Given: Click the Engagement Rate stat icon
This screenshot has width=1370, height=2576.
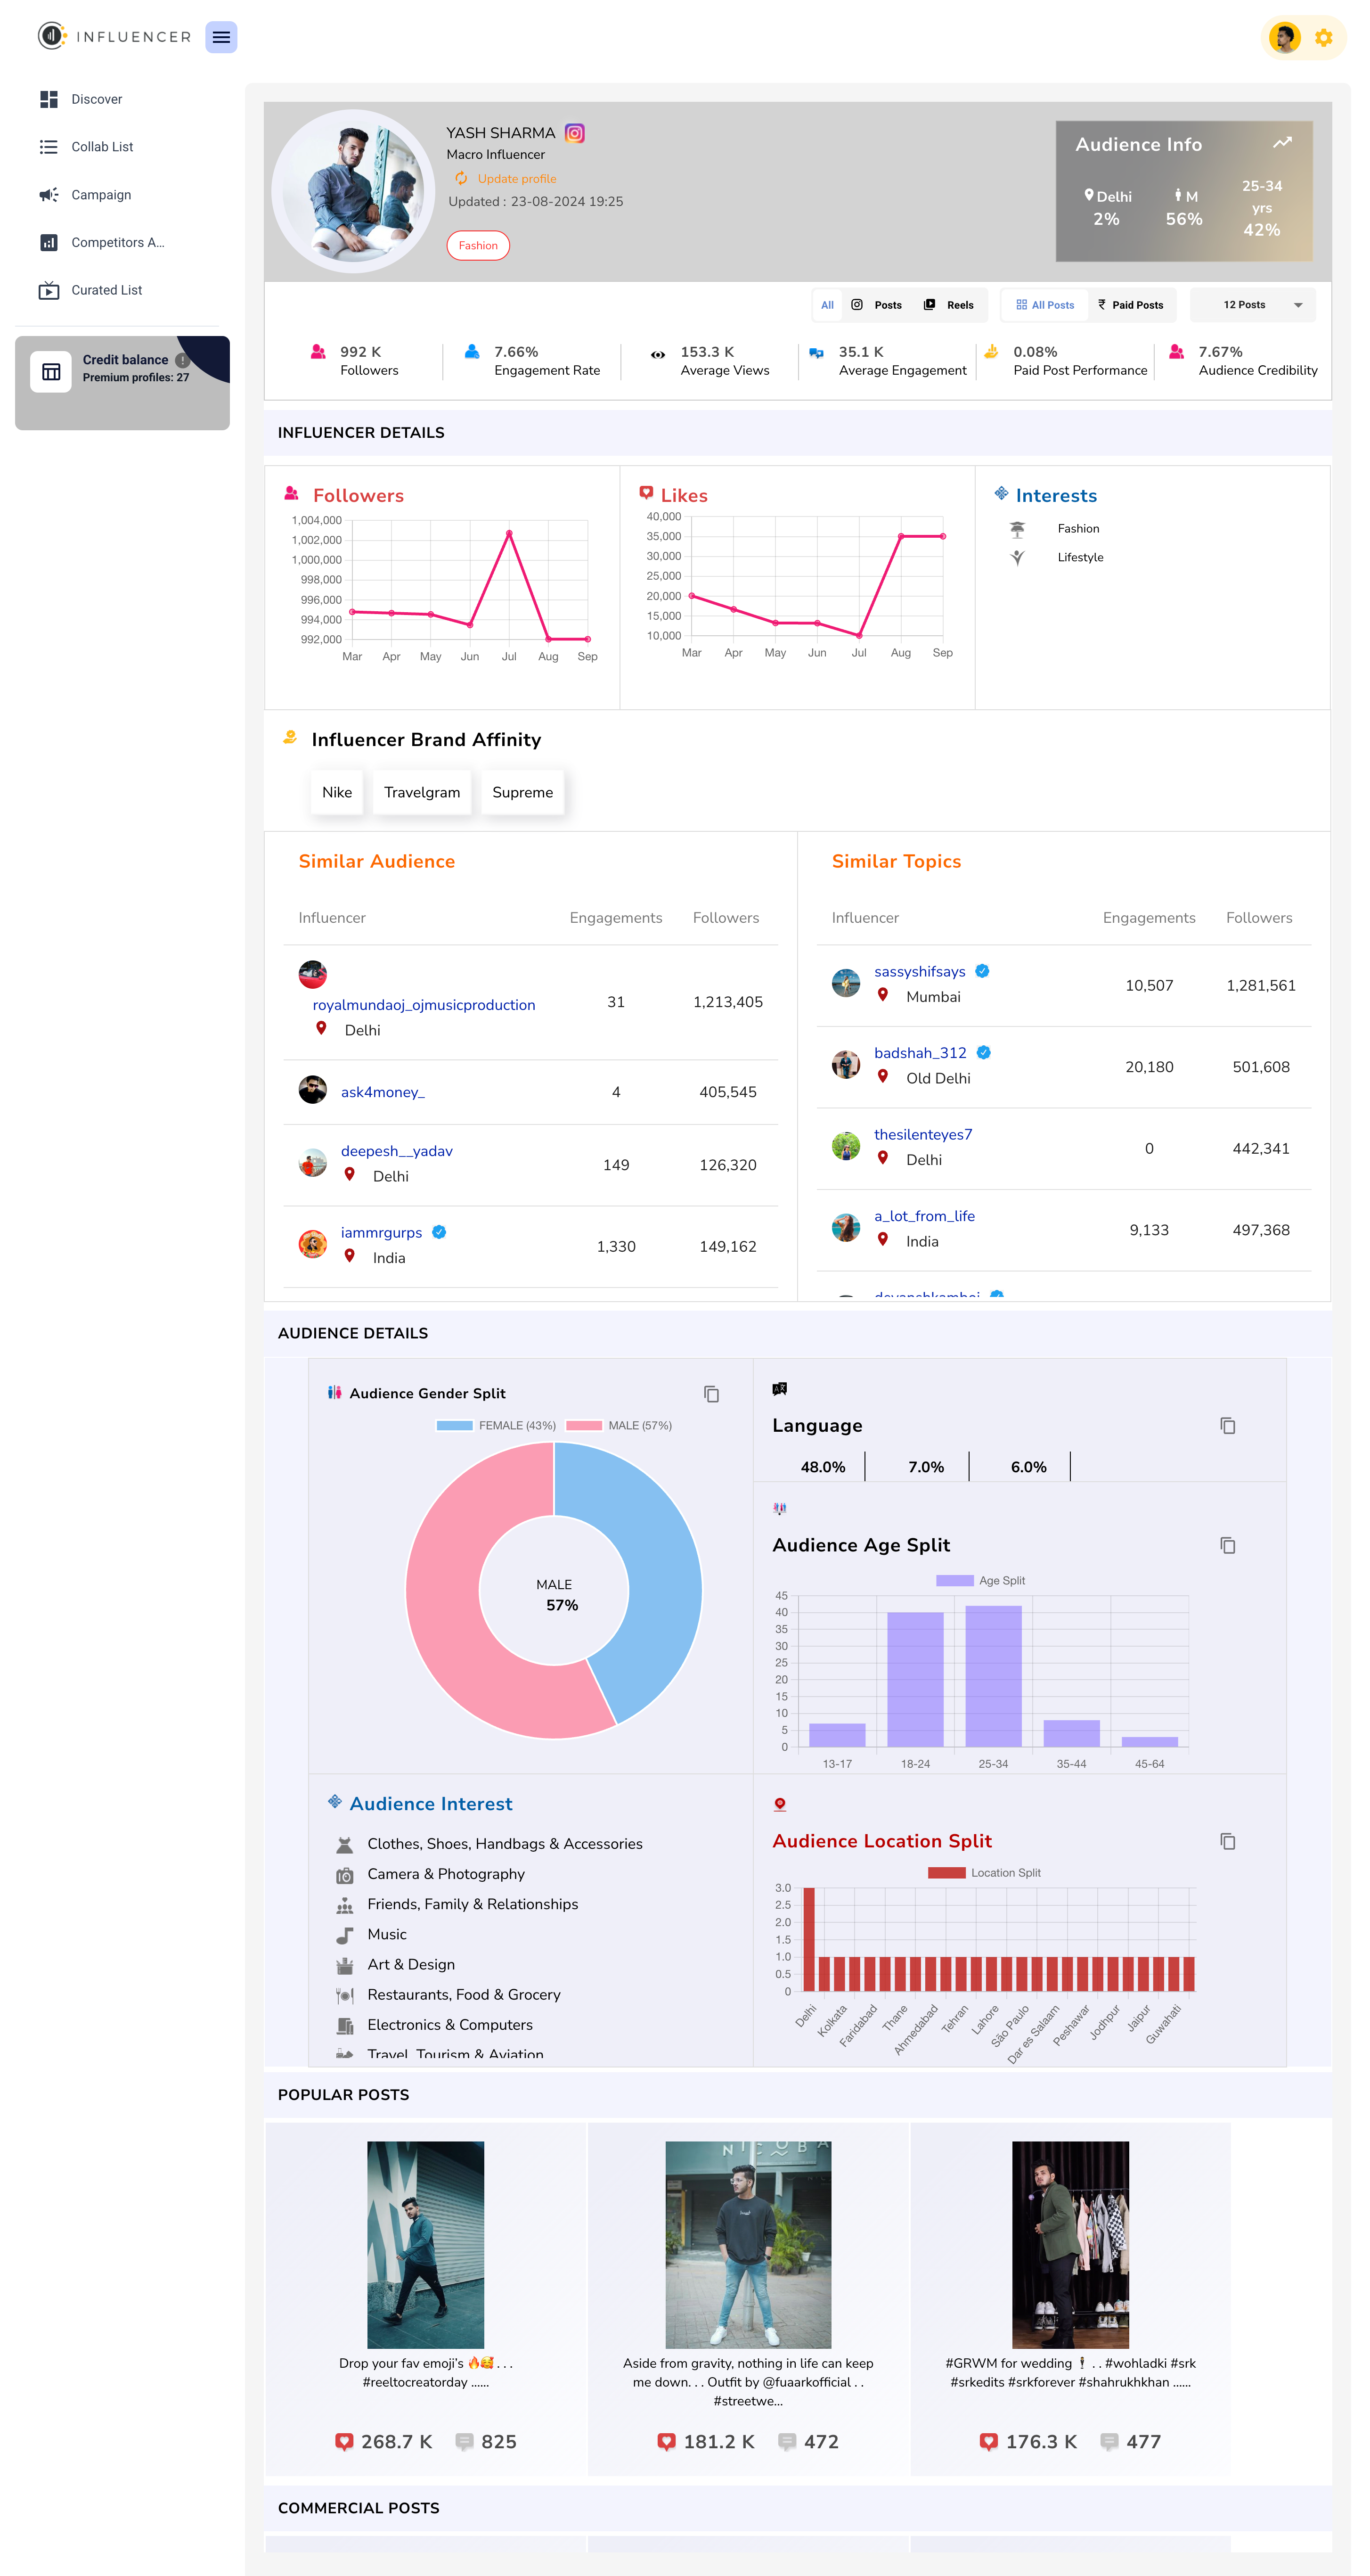Looking at the screenshot, I should pos(471,352).
